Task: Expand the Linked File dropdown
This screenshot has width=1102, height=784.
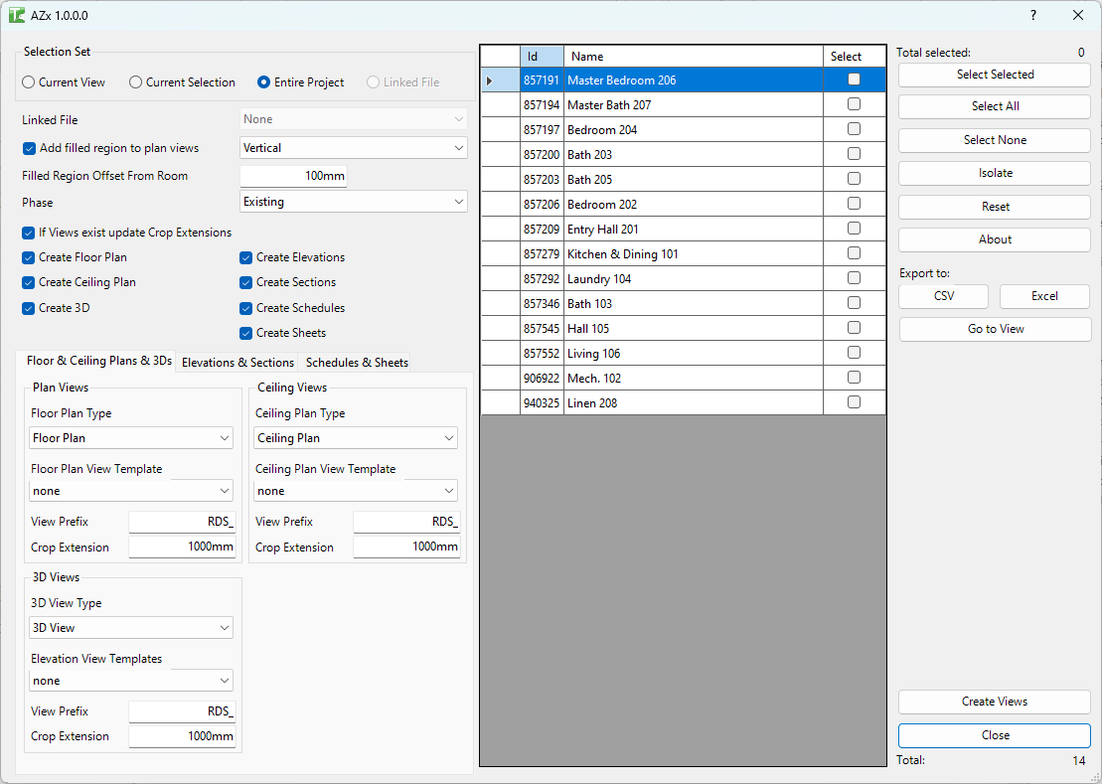Action: [x=353, y=118]
